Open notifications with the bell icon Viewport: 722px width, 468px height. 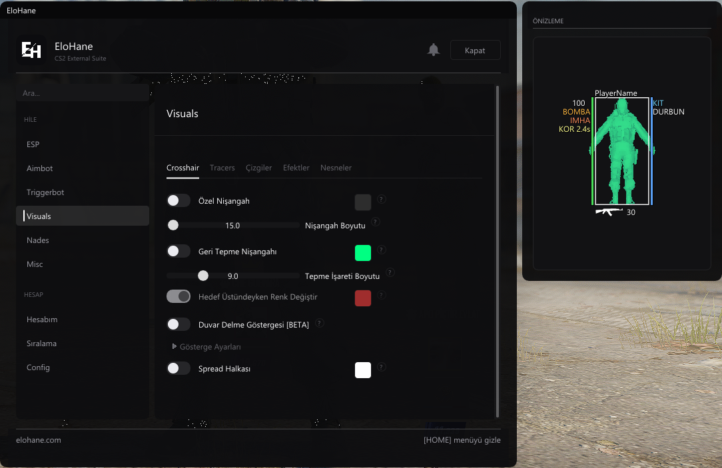[x=434, y=50]
